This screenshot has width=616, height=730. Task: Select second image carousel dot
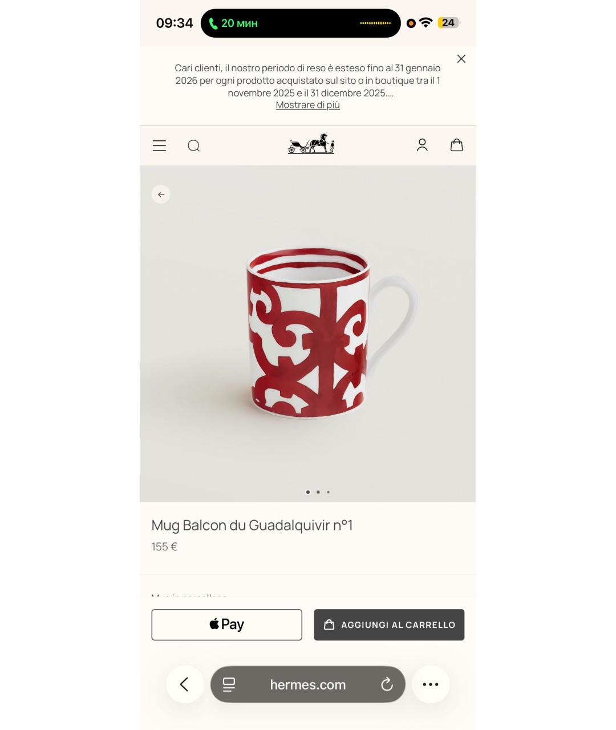tap(318, 492)
